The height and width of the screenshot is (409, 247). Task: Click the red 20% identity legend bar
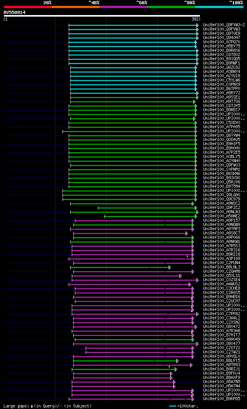pos(28,7)
